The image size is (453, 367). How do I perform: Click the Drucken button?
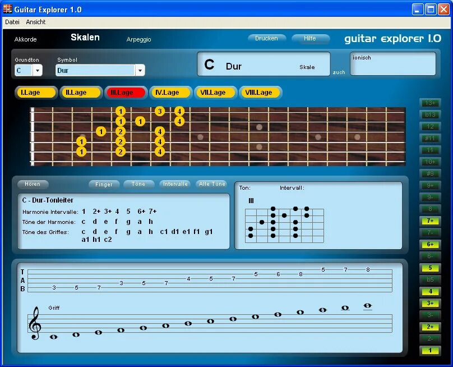[266, 38]
